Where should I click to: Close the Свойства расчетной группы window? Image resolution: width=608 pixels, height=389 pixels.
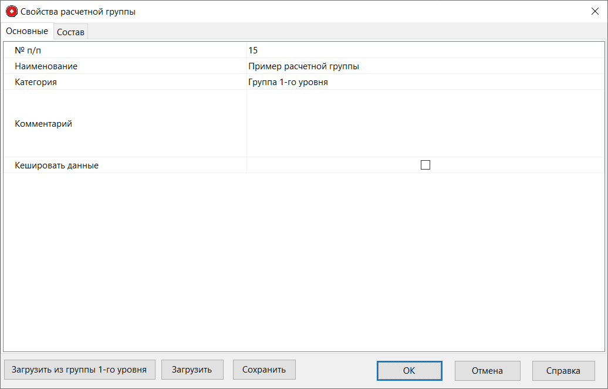pos(595,11)
